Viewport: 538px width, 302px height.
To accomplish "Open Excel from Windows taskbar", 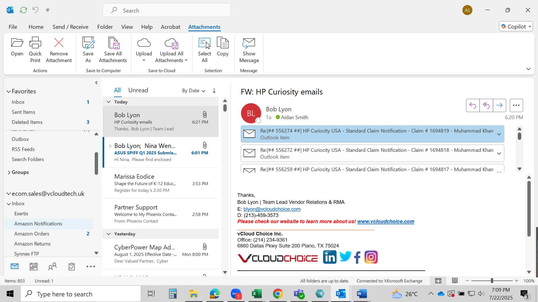I will (257, 294).
